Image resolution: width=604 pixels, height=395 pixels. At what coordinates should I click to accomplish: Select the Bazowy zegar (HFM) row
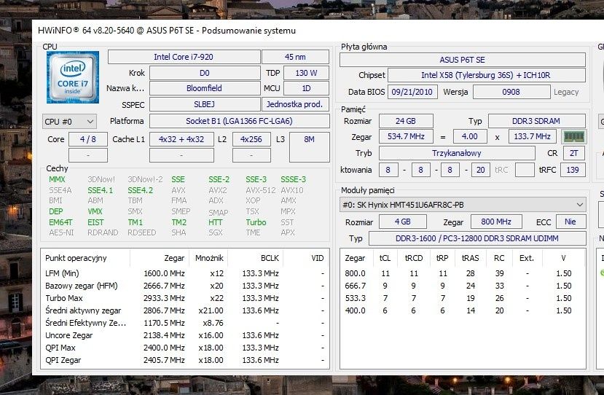coord(185,286)
